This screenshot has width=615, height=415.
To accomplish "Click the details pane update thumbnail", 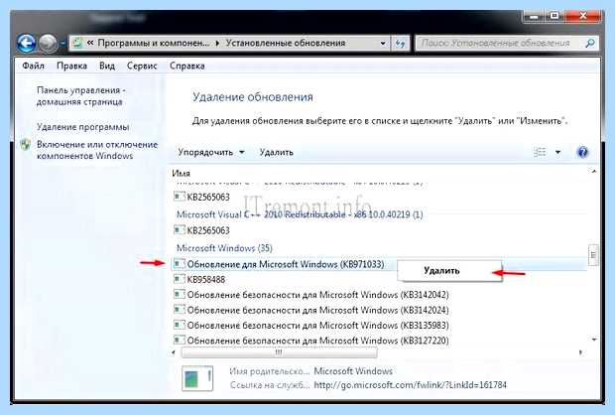I will click(197, 378).
